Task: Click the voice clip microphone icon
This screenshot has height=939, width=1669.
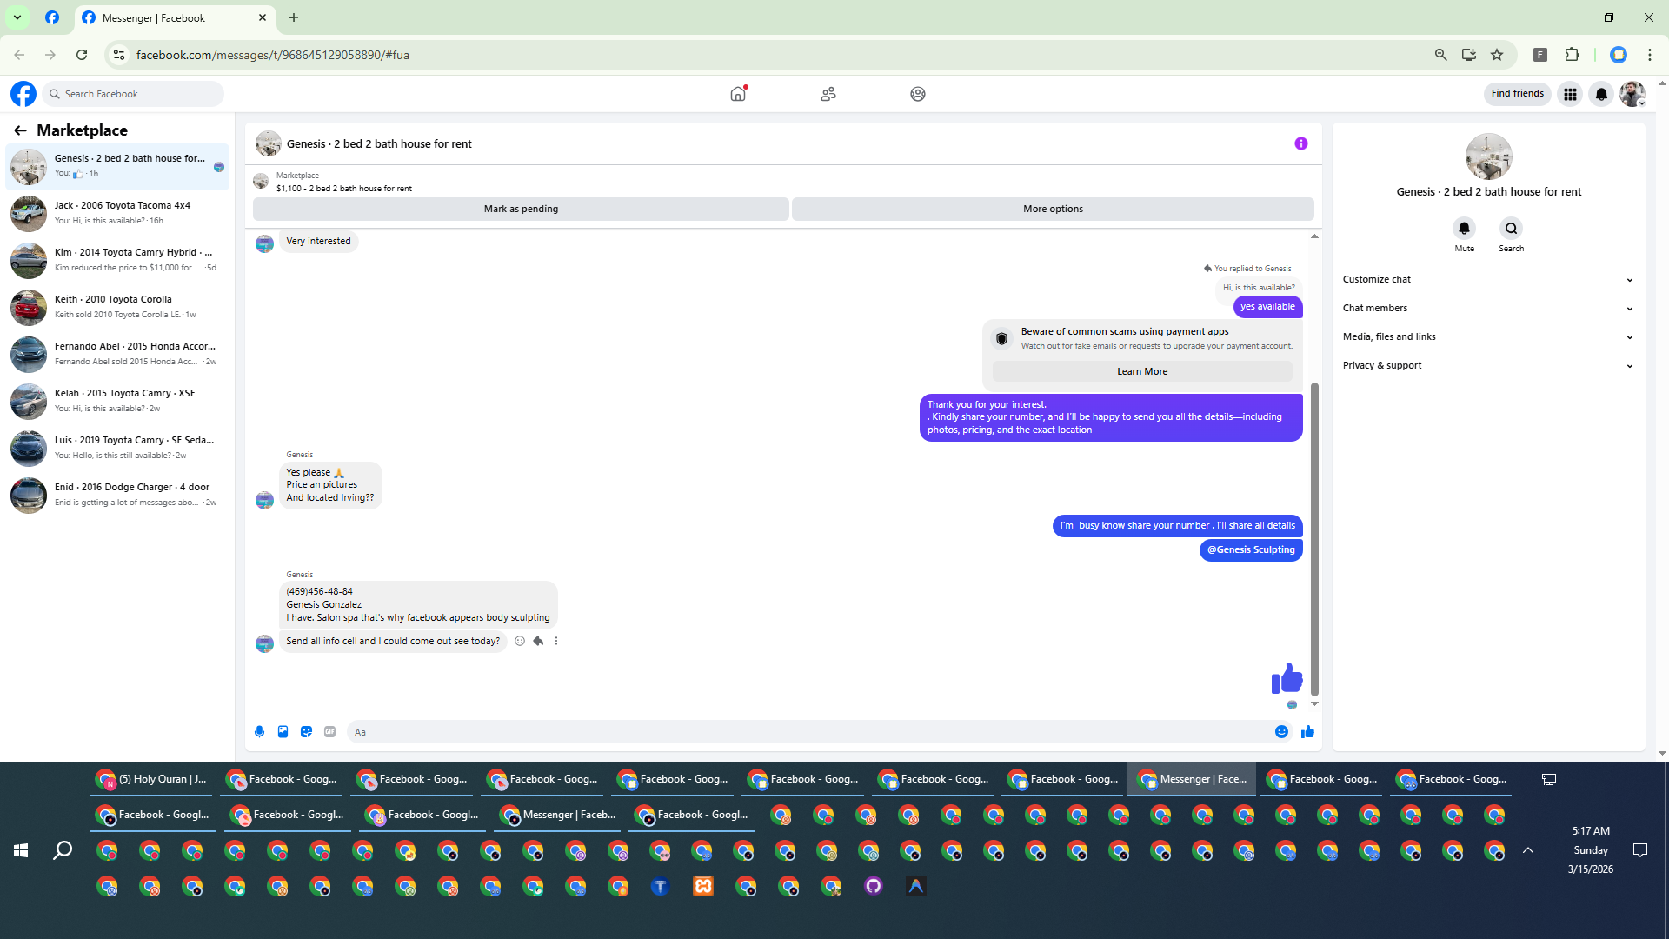Action: point(259,732)
